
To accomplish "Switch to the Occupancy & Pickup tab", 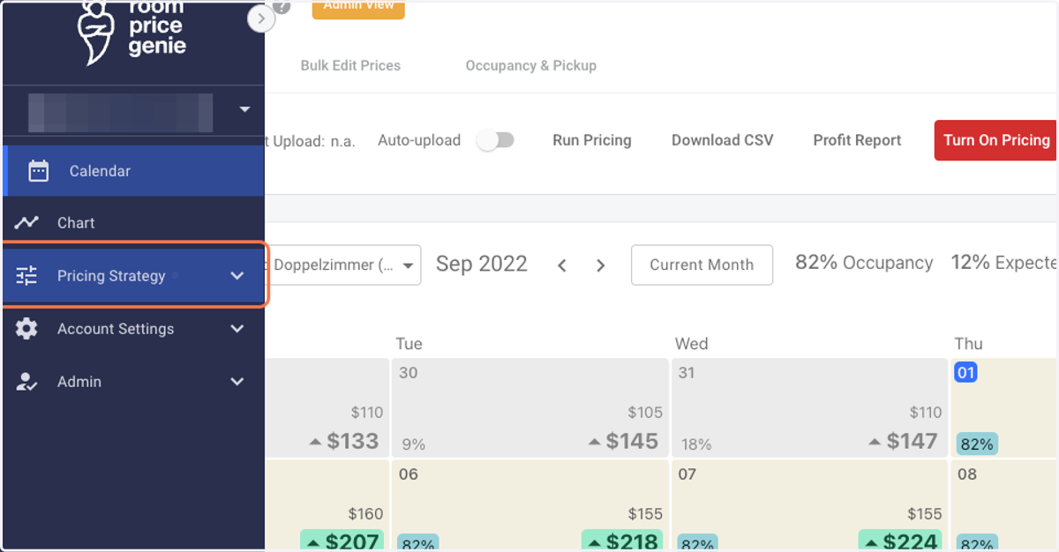I will tap(531, 65).
